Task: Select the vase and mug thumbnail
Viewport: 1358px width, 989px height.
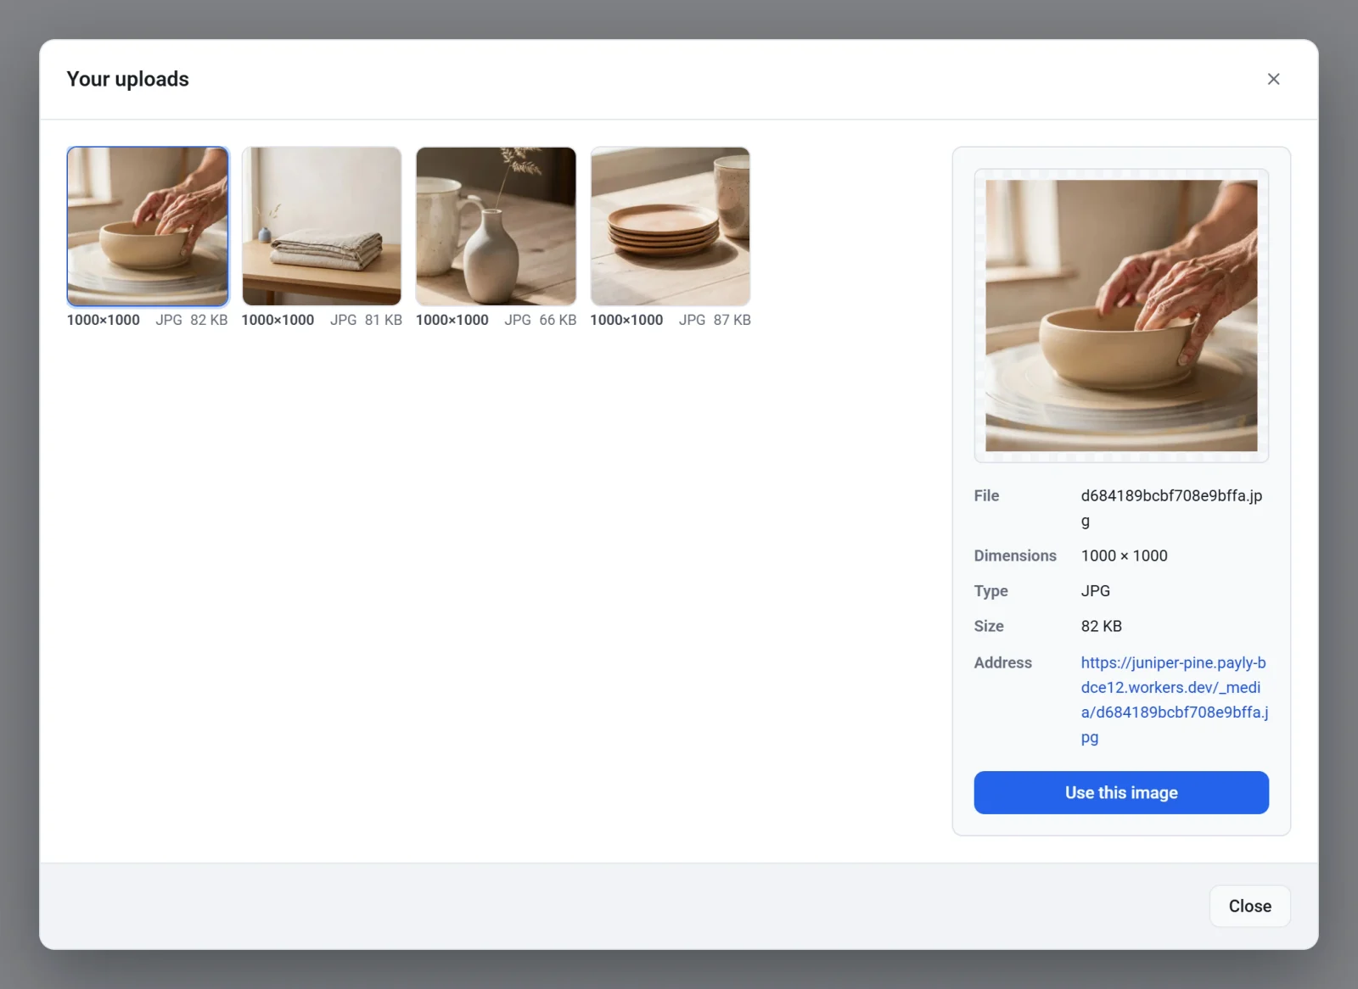Action: pyautogui.click(x=496, y=226)
